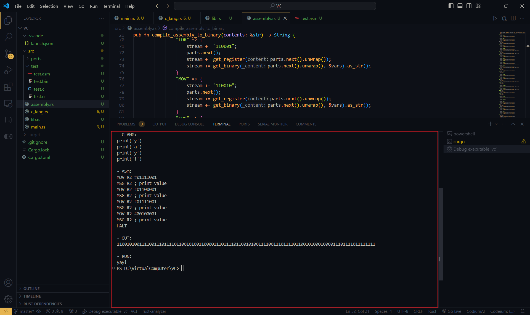The width and height of the screenshot is (530, 315).
Task: Switch to the DEBUG CONSOLE tab
Action: (189, 124)
